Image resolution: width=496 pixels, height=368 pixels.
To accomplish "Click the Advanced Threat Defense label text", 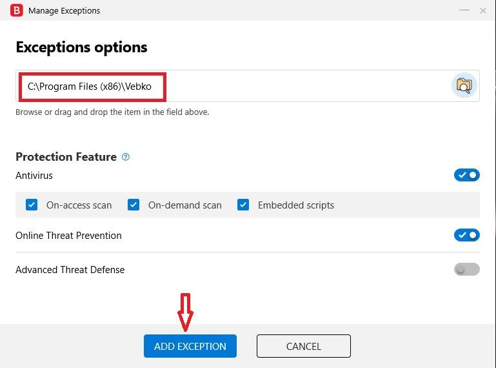I will 70,270.
